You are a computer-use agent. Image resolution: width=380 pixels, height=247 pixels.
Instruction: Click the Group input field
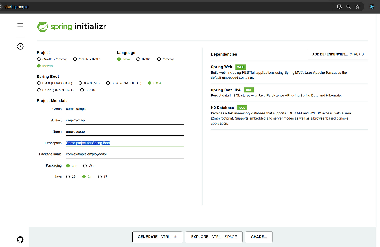(125, 109)
